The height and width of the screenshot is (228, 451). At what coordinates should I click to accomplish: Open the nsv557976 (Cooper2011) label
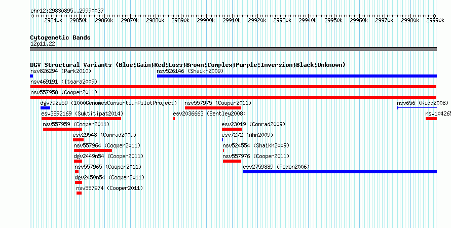pos(256,156)
